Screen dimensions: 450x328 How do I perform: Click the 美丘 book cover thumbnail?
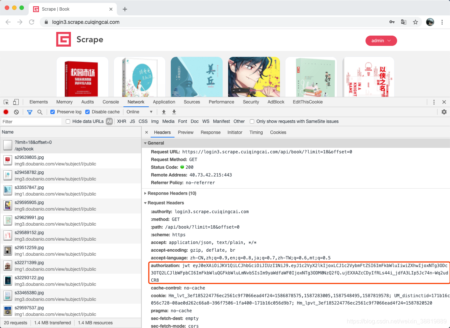point(197,77)
